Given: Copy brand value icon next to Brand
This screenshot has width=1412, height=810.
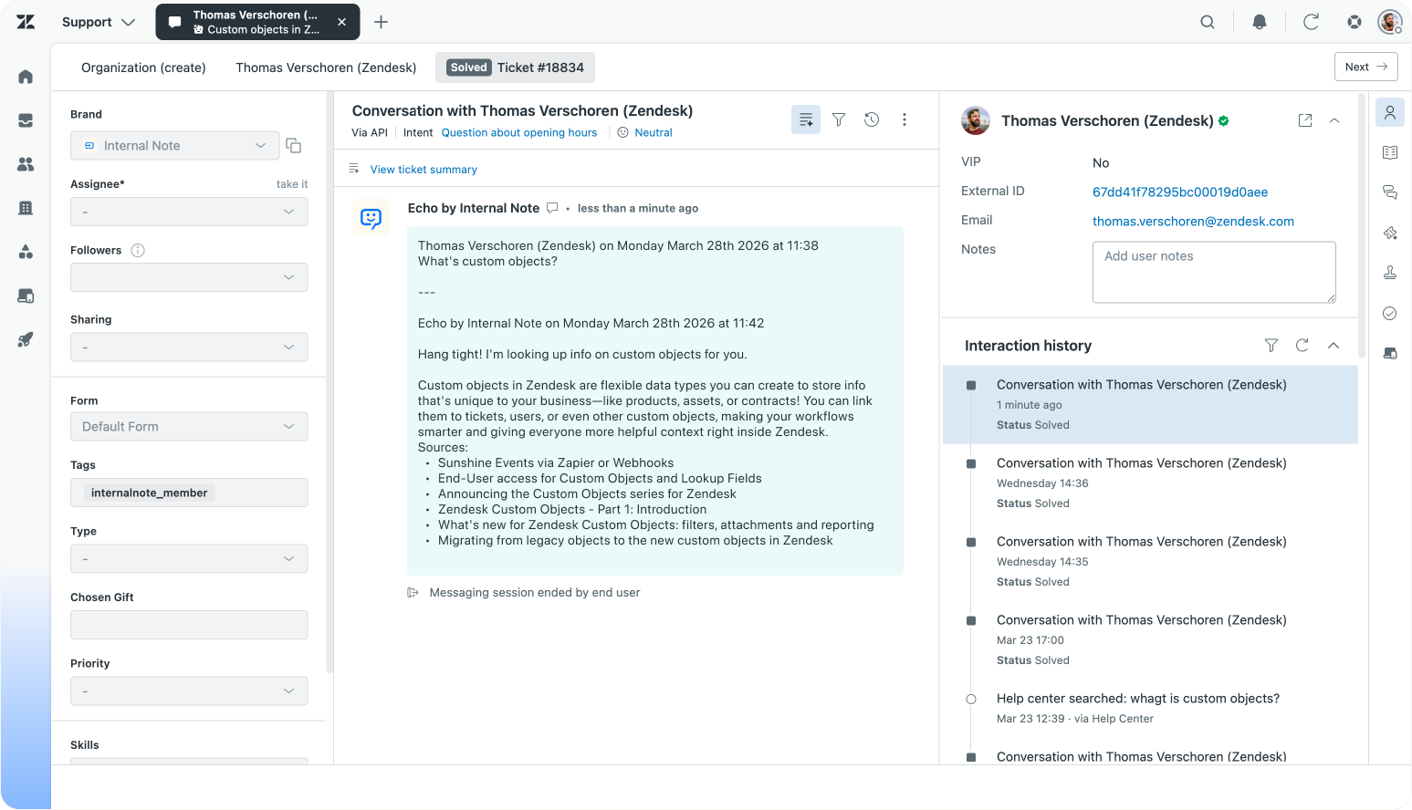Looking at the screenshot, I should (293, 146).
